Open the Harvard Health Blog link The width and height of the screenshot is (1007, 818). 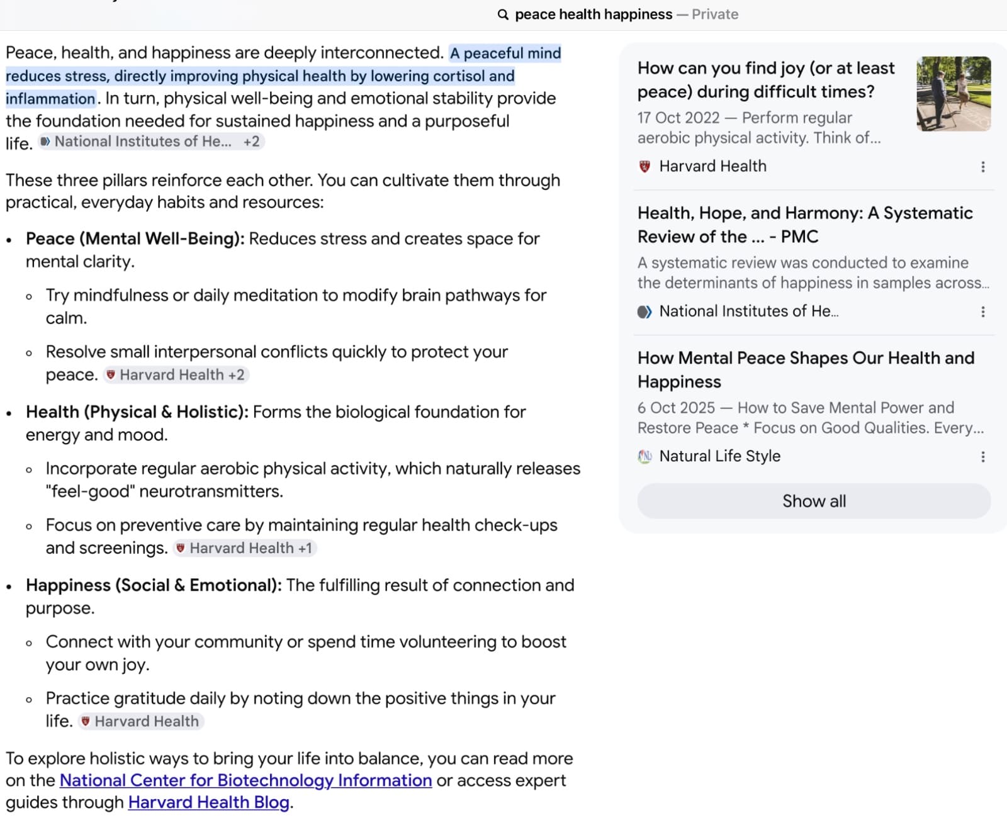[x=209, y=802]
